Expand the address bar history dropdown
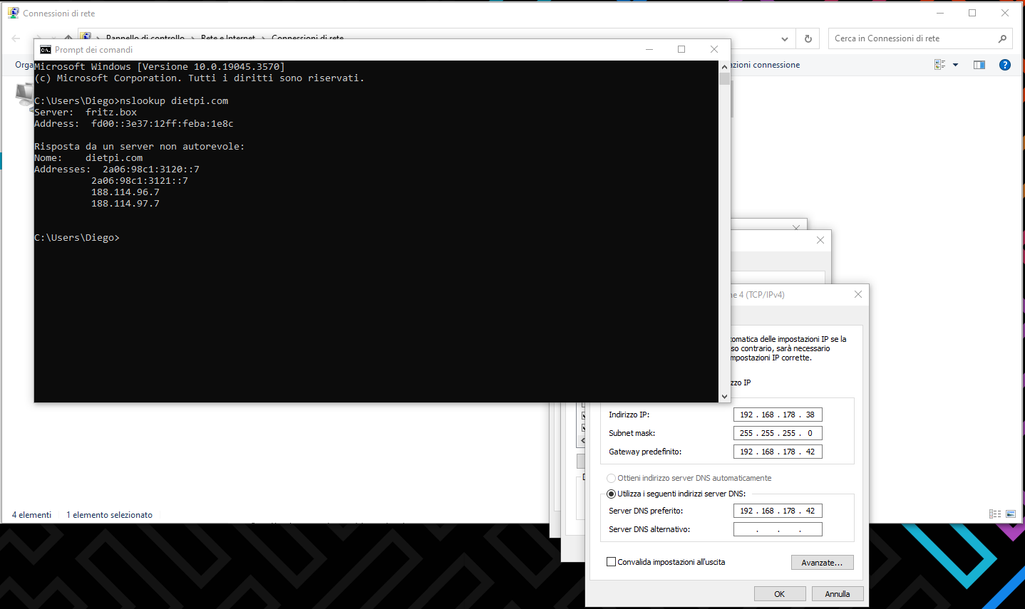The image size is (1025, 609). point(785,38)
